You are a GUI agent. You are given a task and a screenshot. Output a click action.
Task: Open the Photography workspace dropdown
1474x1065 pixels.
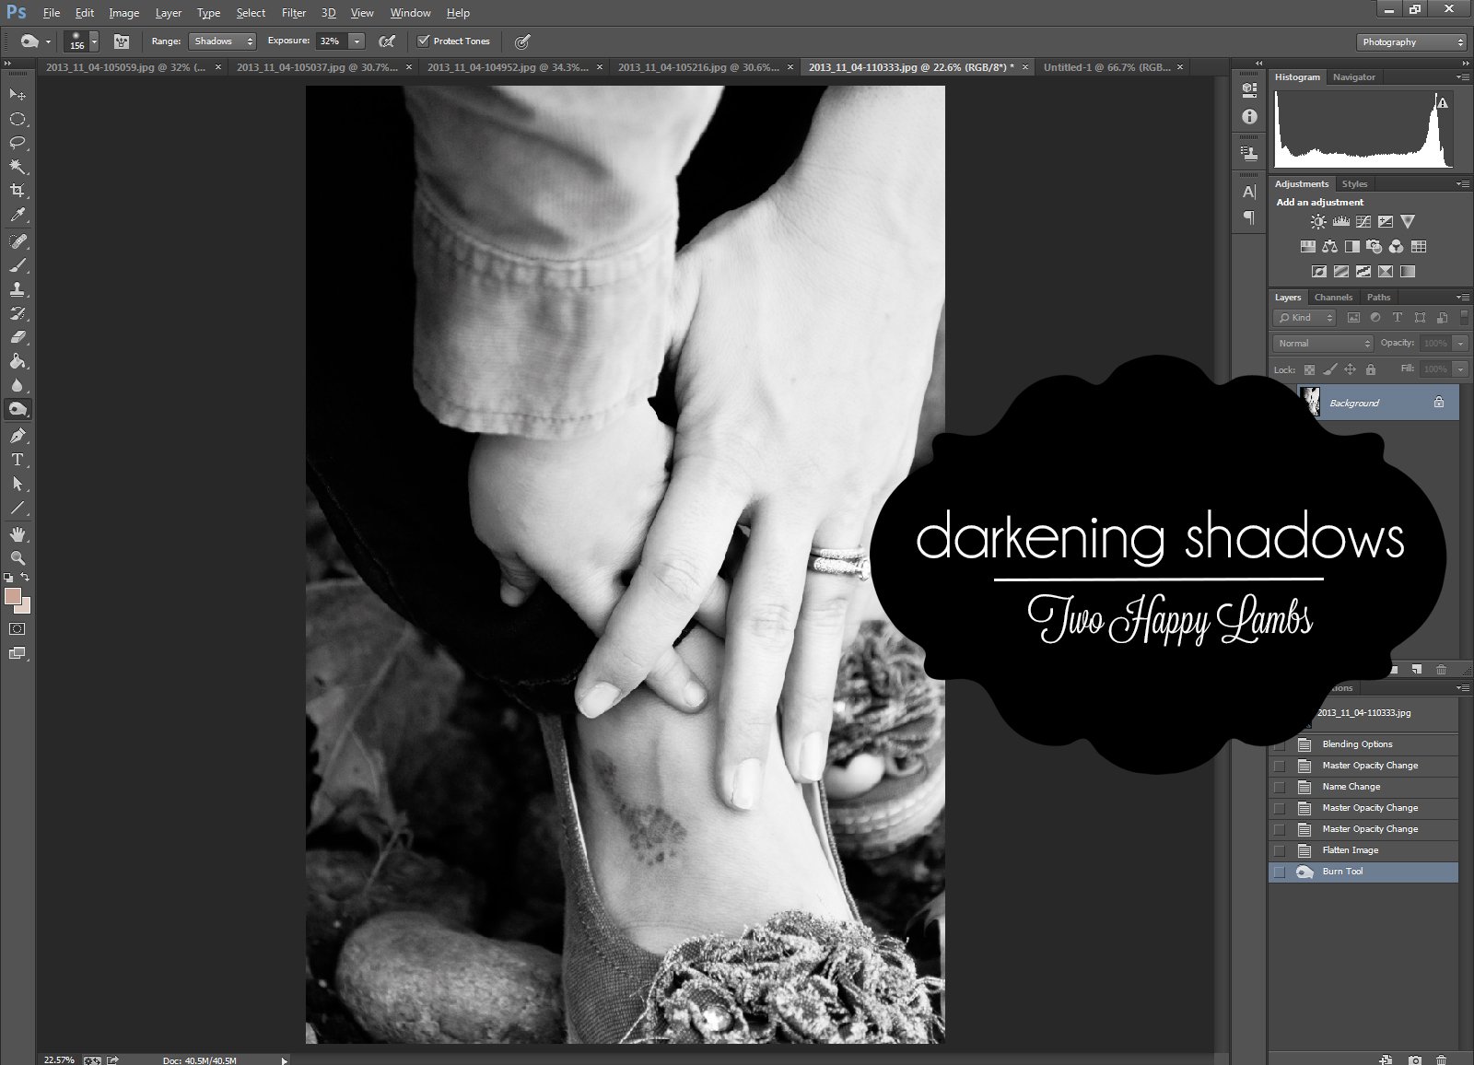(x=1410, y=42)
